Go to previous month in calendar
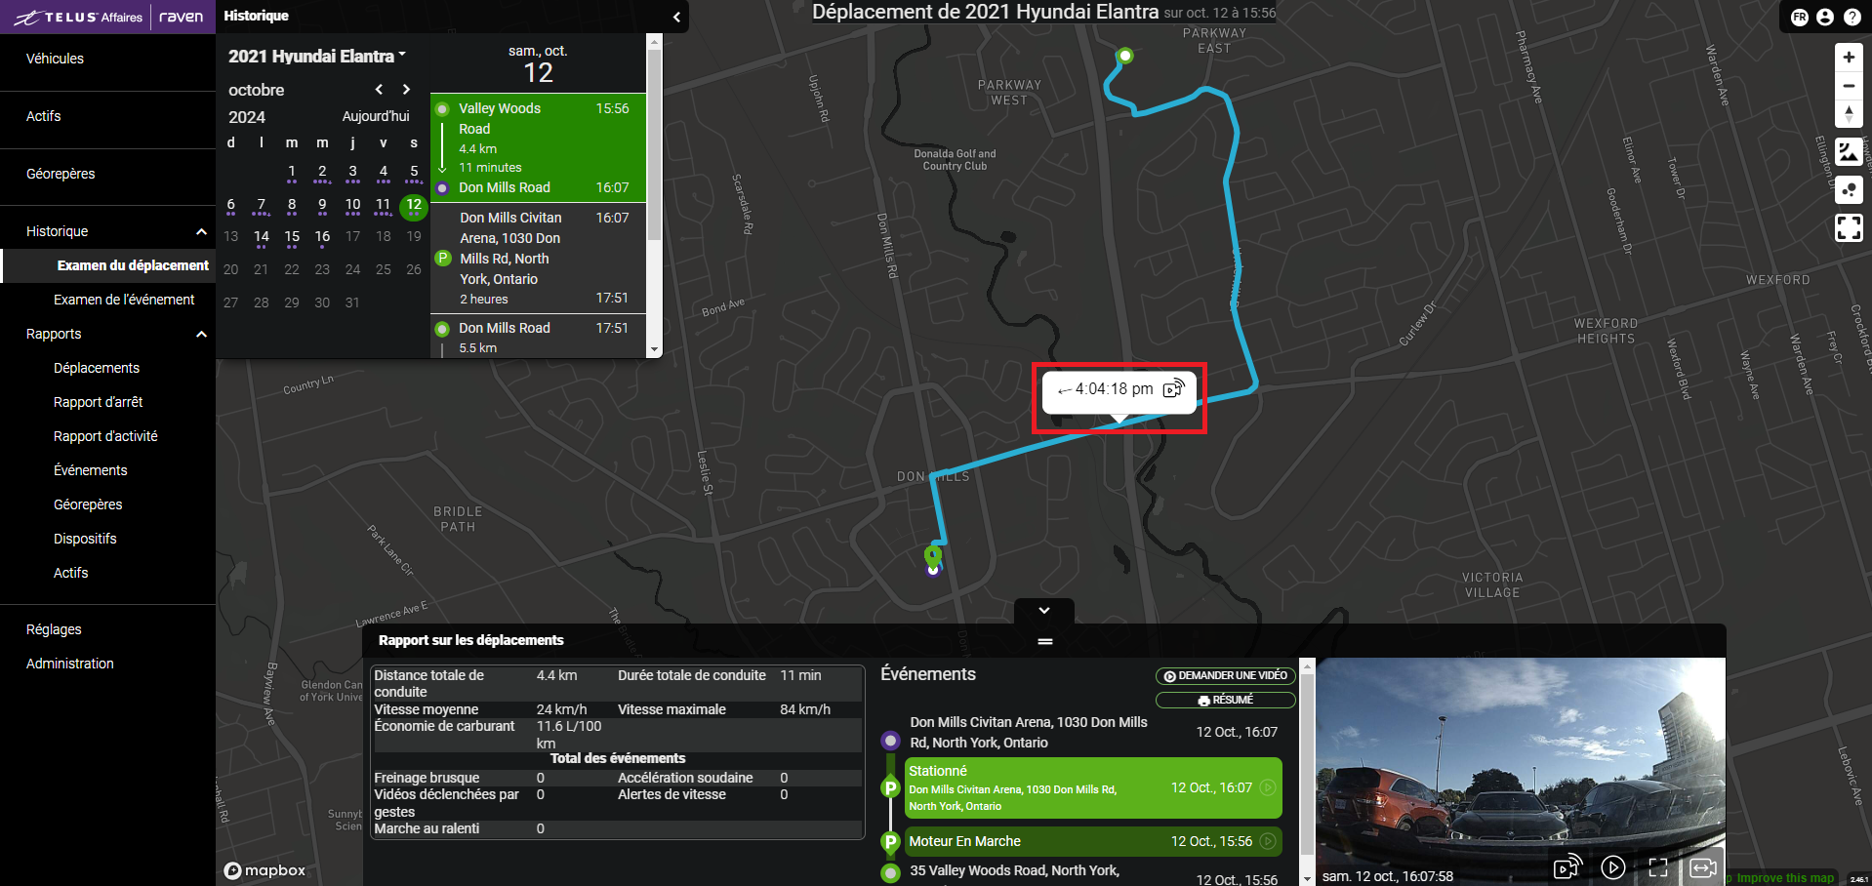1872x886 pixels. 379,90
